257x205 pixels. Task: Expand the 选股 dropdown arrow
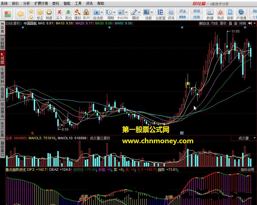pos(152,12)
